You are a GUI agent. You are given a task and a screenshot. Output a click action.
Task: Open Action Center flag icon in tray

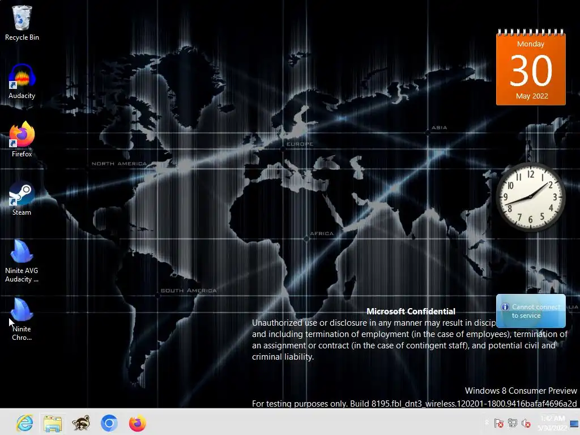point(498,423)
